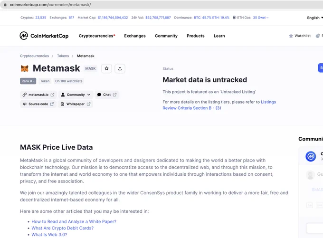Open the Learn nav menu
This screenshot has height=238, width=323.
click(x=219, y=36)
